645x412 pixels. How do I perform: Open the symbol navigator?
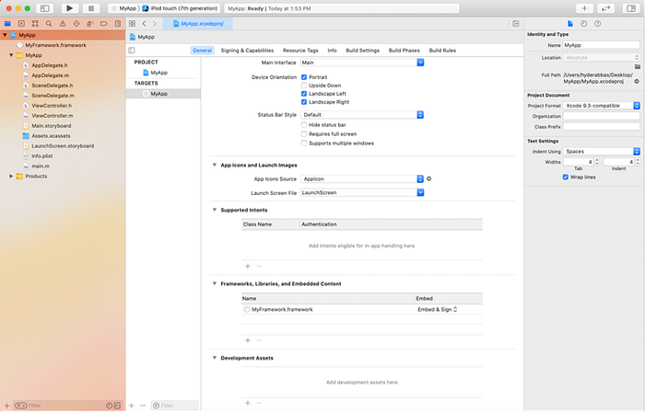[35, 24]
